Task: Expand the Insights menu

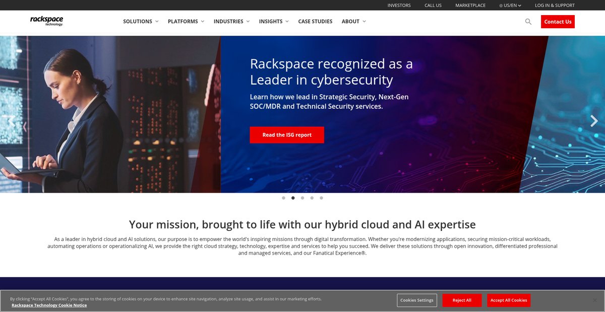Action: [274, 22]
